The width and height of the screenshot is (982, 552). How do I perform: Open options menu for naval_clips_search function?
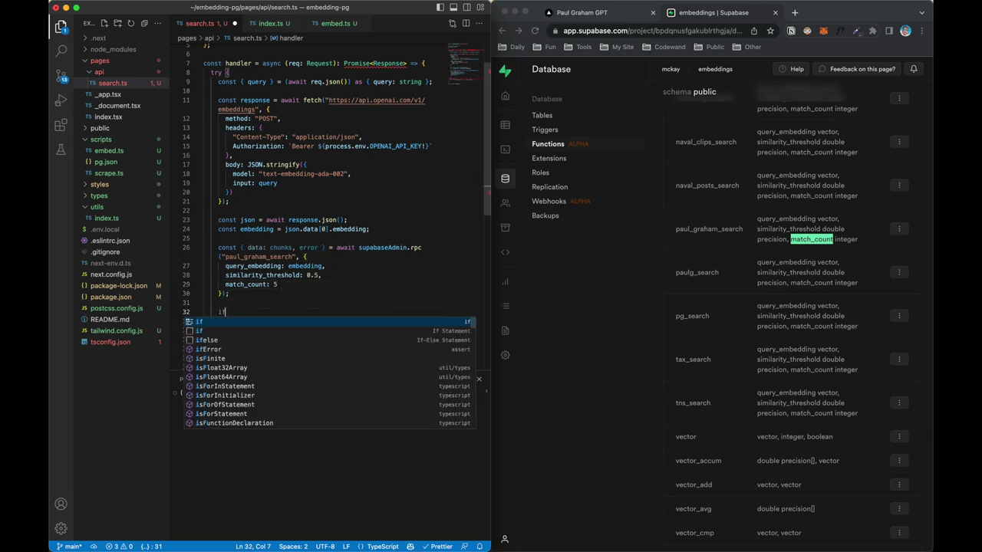tap(899, 142)
